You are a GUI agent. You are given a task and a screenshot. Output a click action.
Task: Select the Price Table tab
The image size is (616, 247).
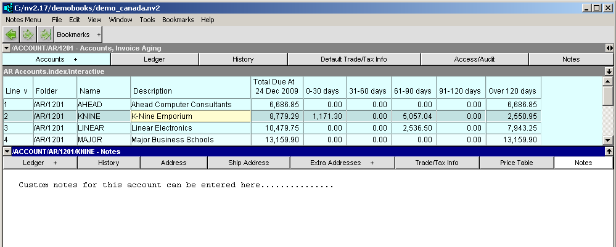516,163
